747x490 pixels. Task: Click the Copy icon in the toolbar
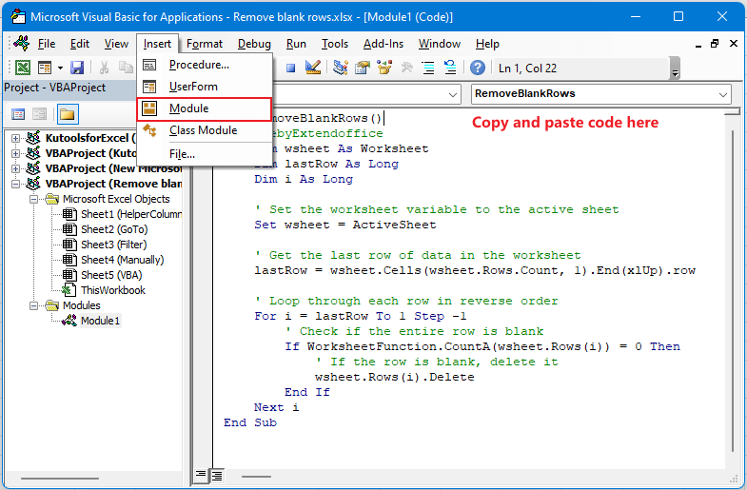point(126,68)
